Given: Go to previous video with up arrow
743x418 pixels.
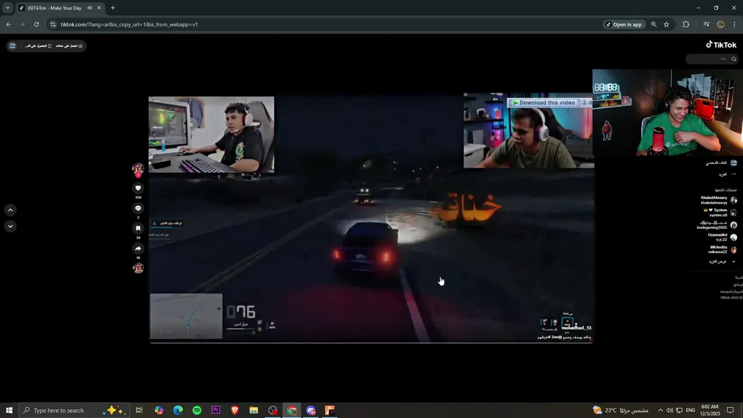Looking at the screenshot, I should [x=10, y=210].
